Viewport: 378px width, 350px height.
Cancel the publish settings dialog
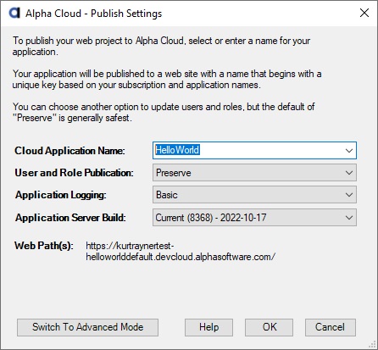(331, 327)
